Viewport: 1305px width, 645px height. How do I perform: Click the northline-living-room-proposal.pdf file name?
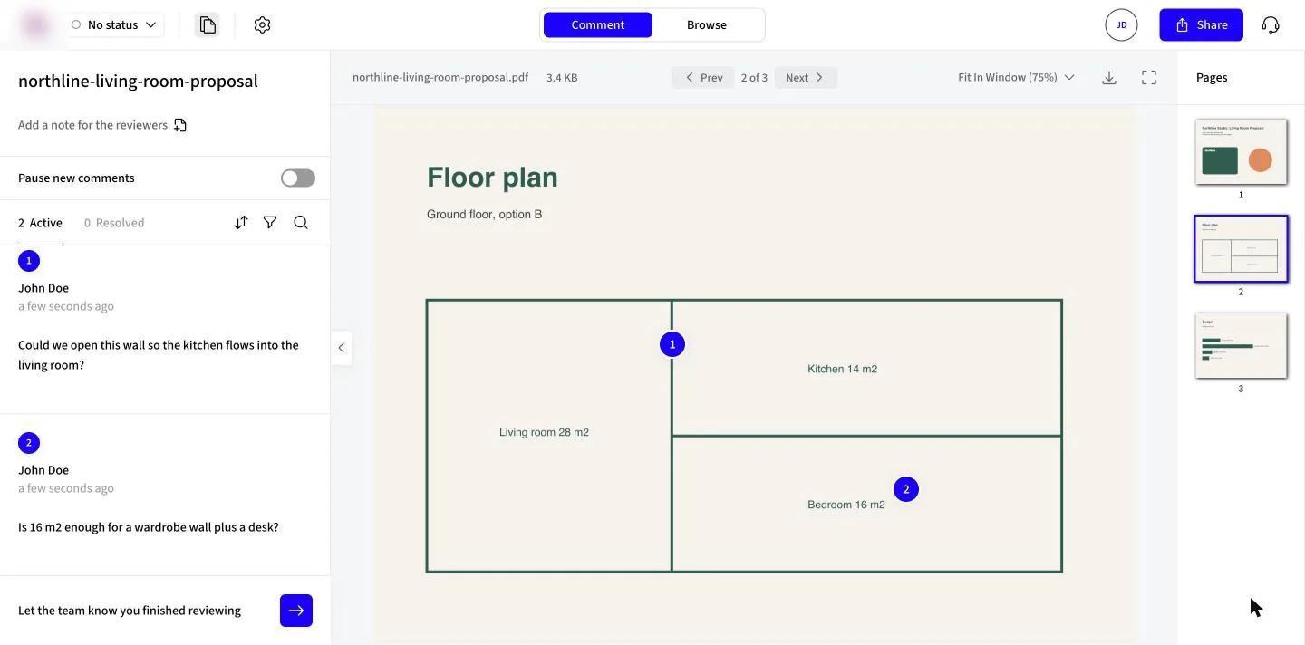point(440,78)
